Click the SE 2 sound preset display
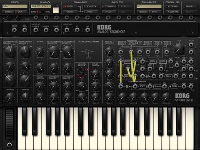The width and height of the screenshot is (200, 150). [149, 6]
